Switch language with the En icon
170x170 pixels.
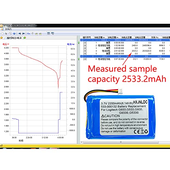pos(29,34)
